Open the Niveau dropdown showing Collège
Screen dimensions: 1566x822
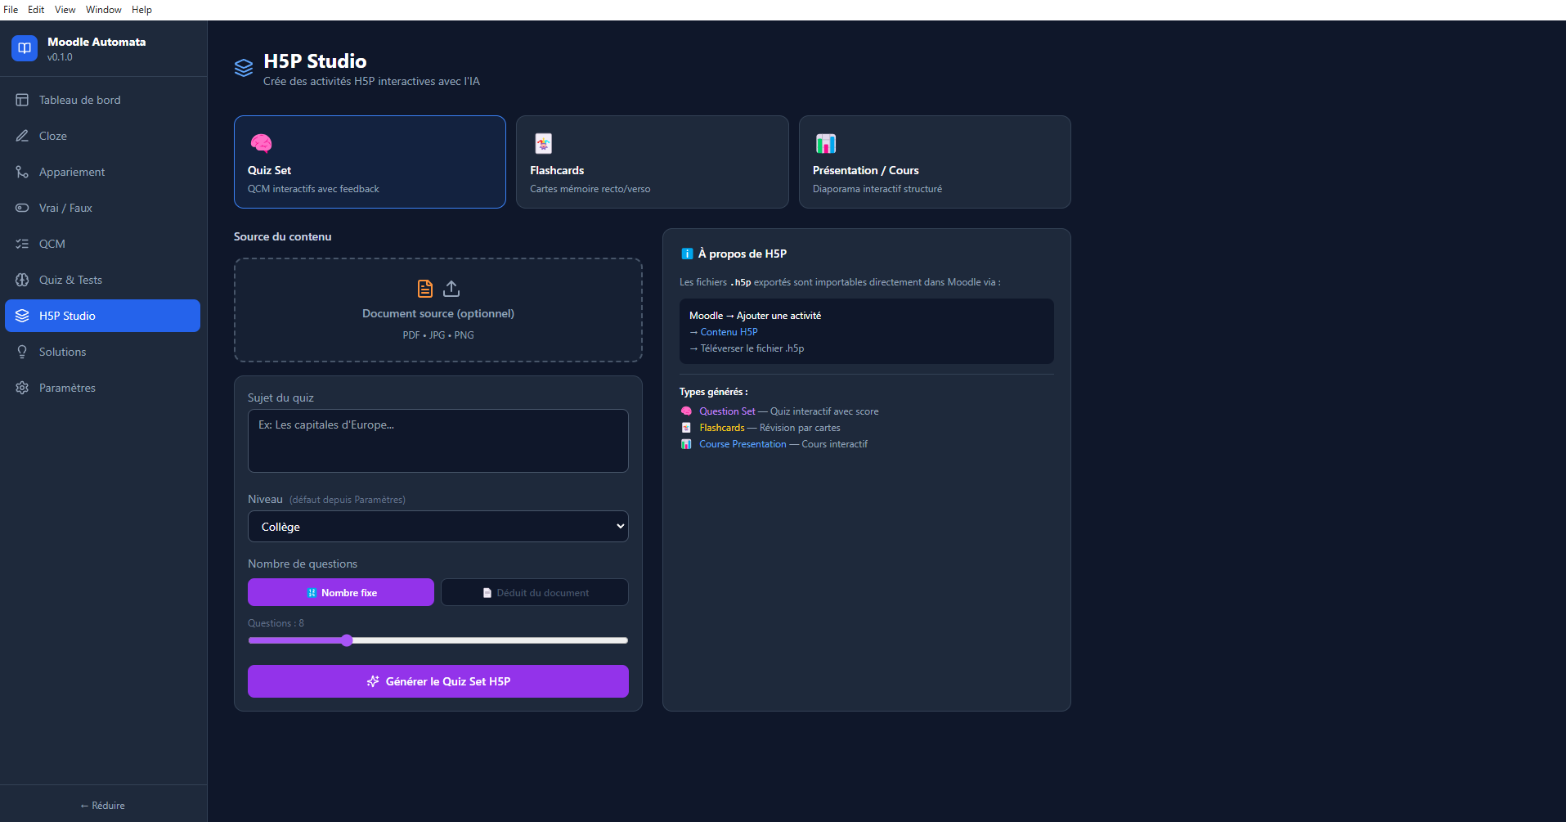coord(438,527)
